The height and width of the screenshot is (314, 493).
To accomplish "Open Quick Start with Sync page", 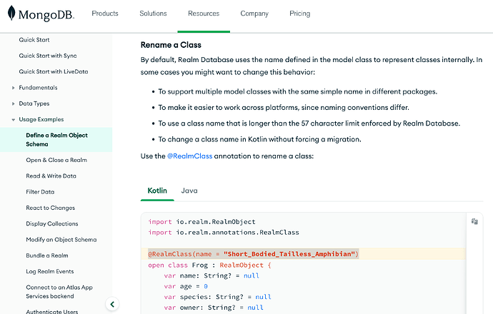I will (x=48, y=56).
